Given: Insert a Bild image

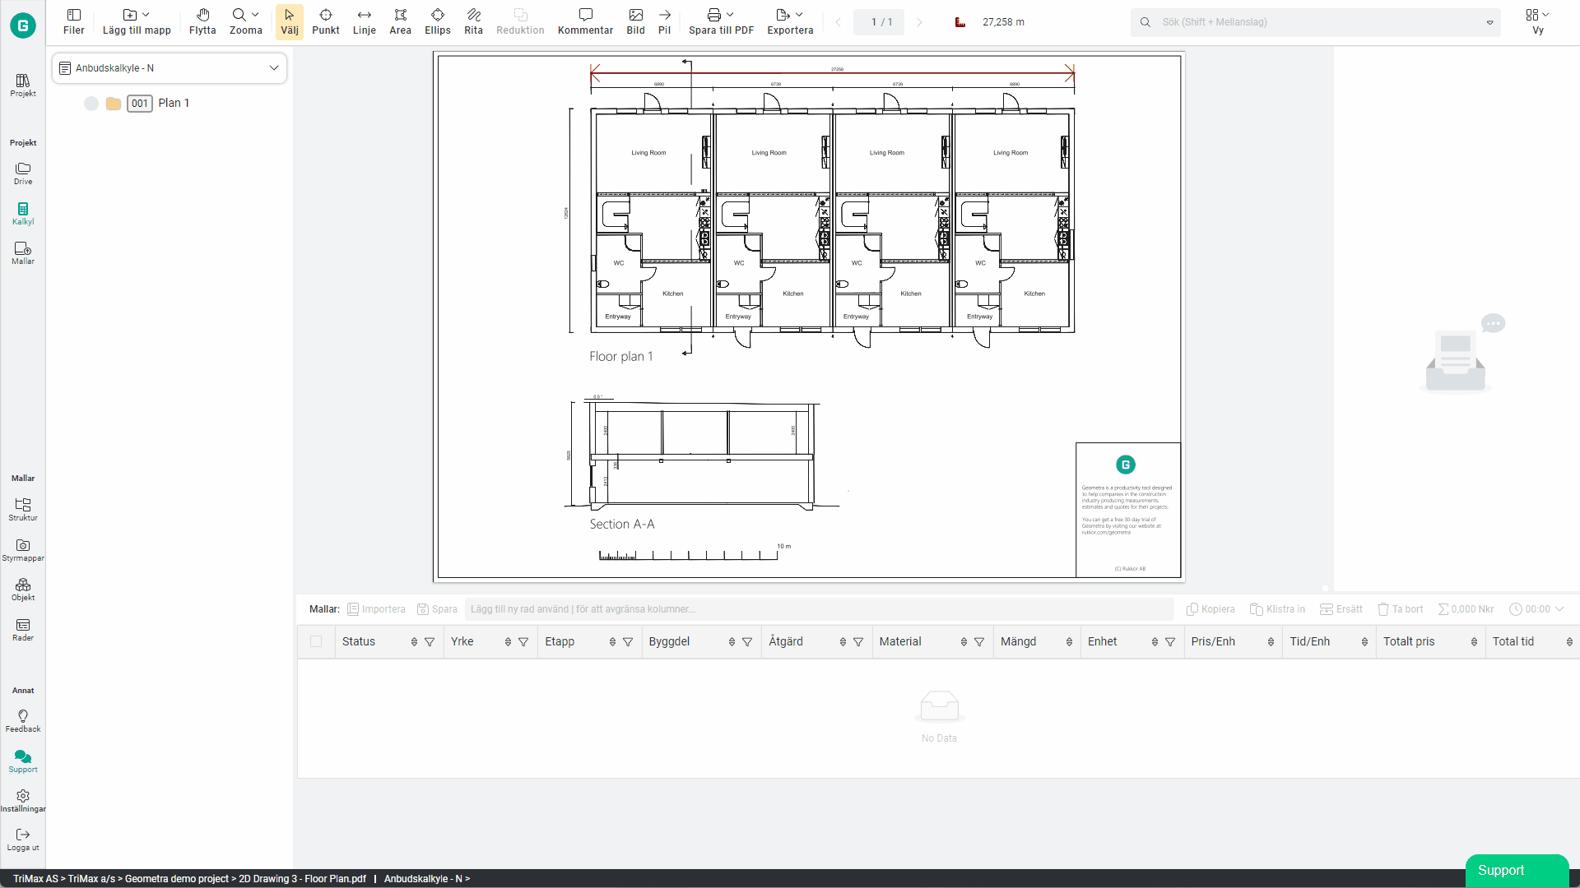Looking at the screenshot, I should pos(635,22).
